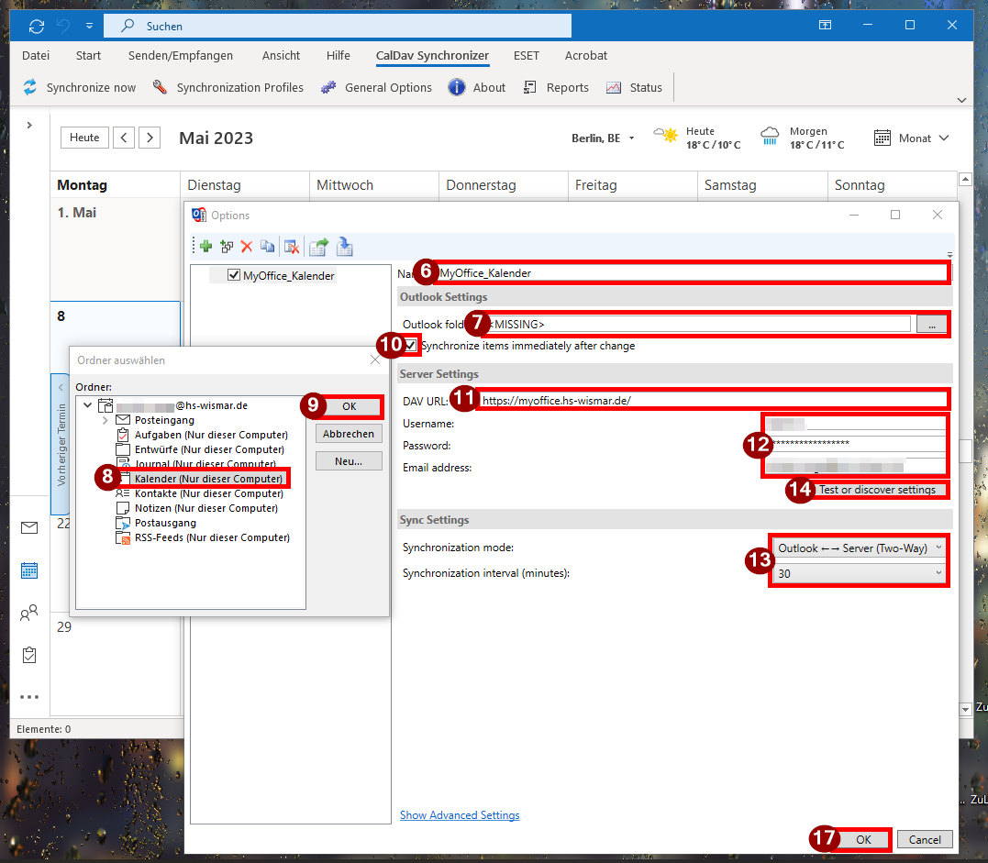Image resolution: width=988 pixels, height=863 pixels.
Task: Open the Reports ribbon button
Action: click(x=556, y=87)
